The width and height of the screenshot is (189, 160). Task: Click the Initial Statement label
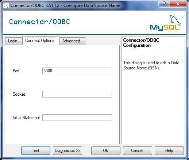click(26, 118)
